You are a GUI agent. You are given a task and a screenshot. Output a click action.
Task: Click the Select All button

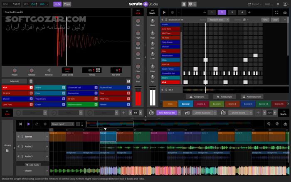pos(14,81)
